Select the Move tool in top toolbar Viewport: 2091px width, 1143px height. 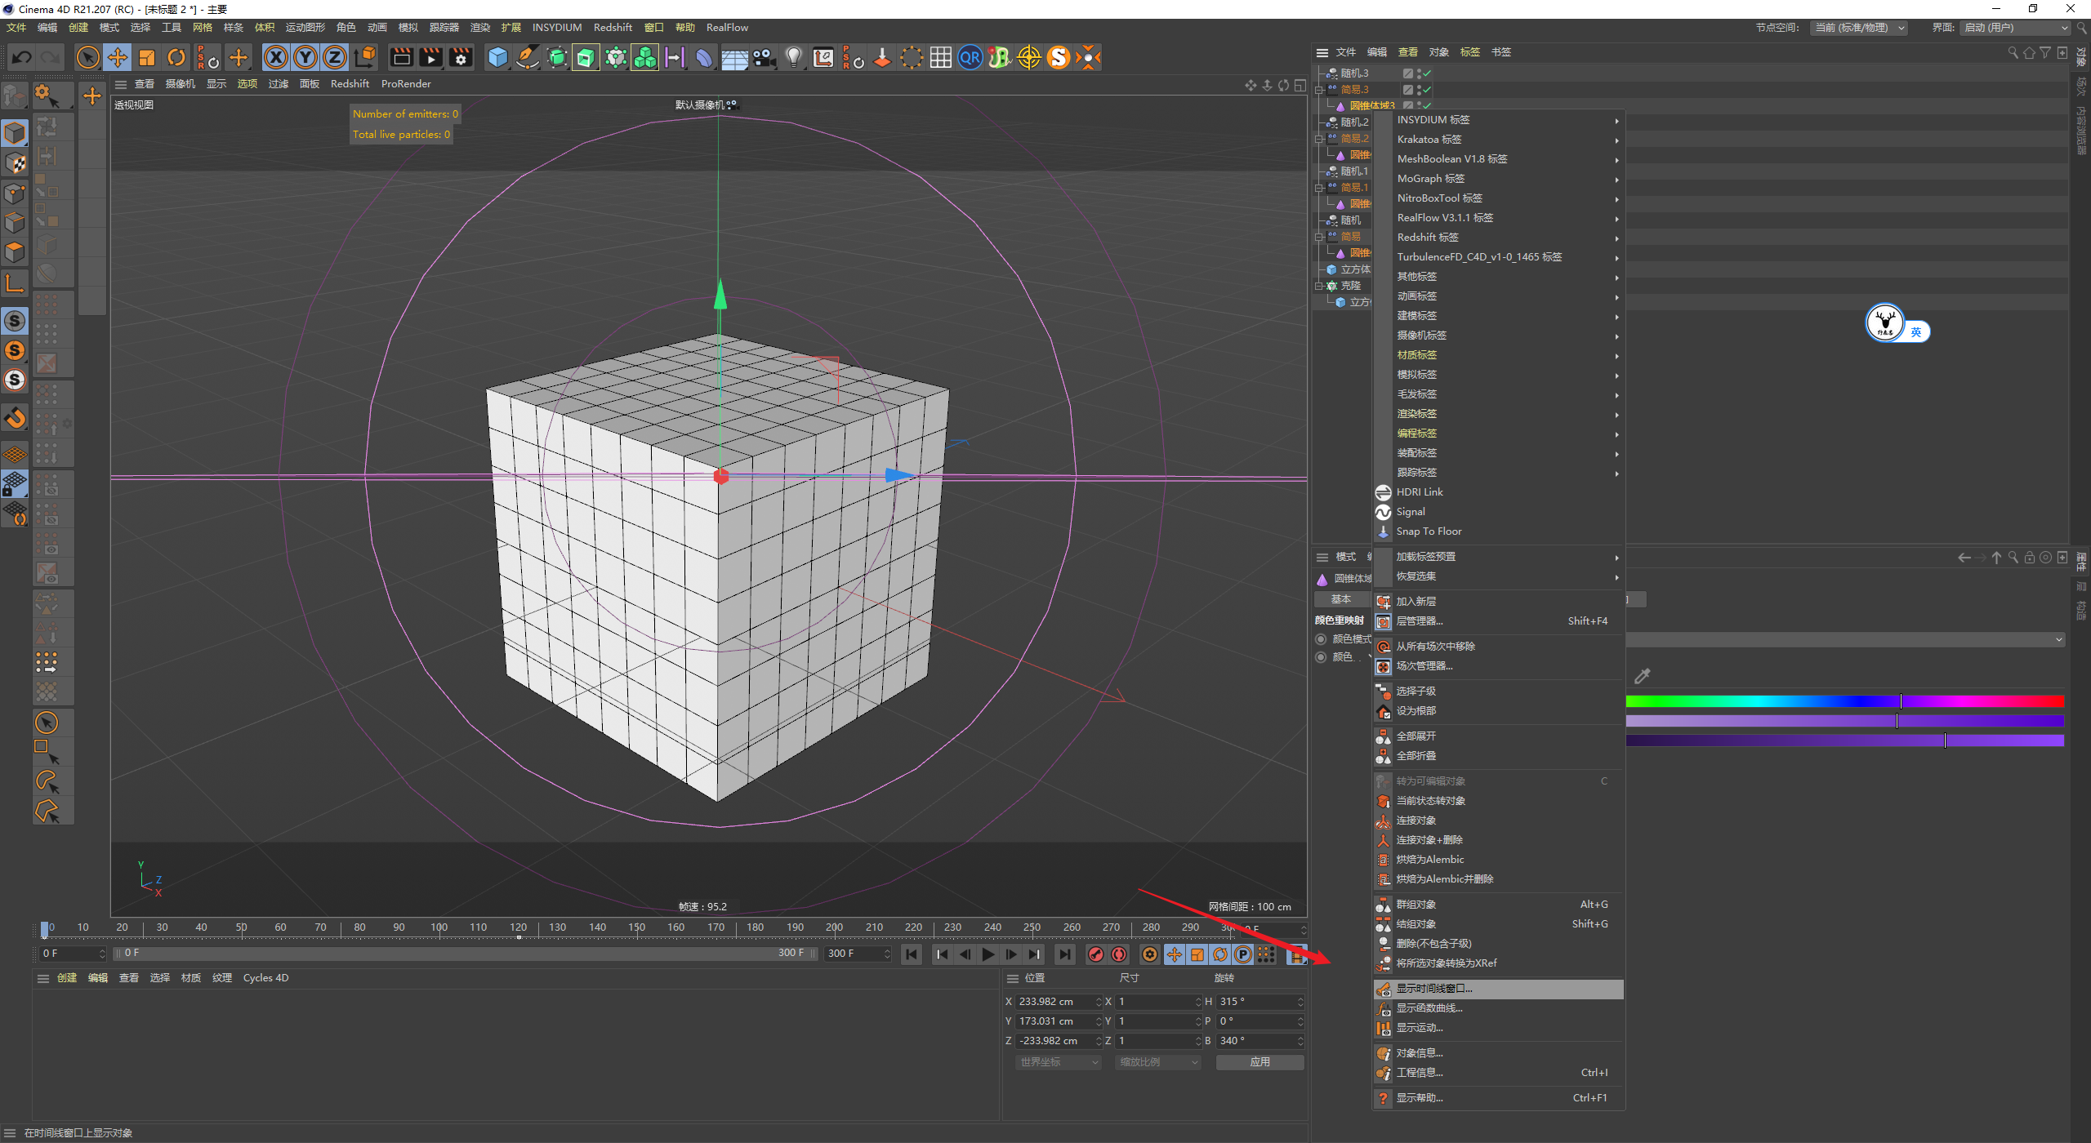pyautogui.click(x=118, y=58)
